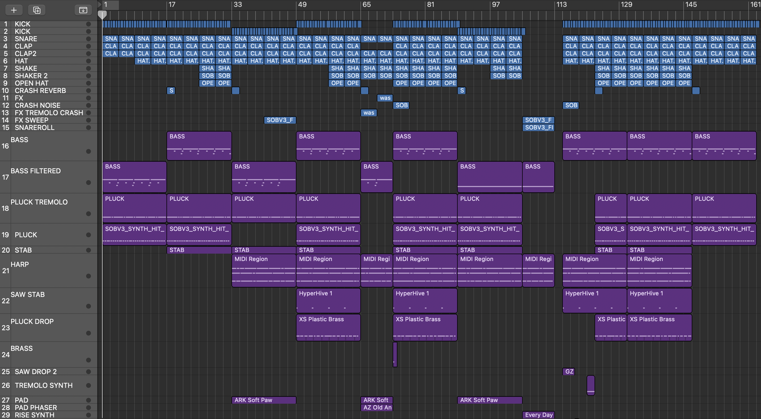Image resolution: width=761 pixels, height=419 pixels.
Task: Click the add new track plus button
Action: click(x=14, y=10)
